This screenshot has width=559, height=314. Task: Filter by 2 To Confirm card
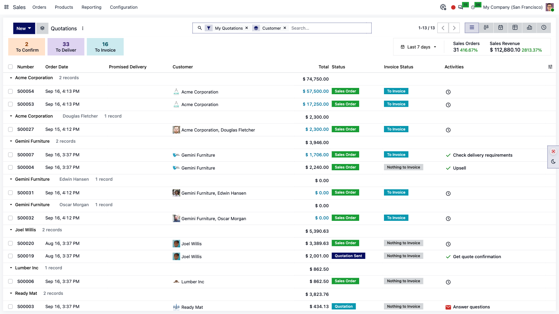27,47
